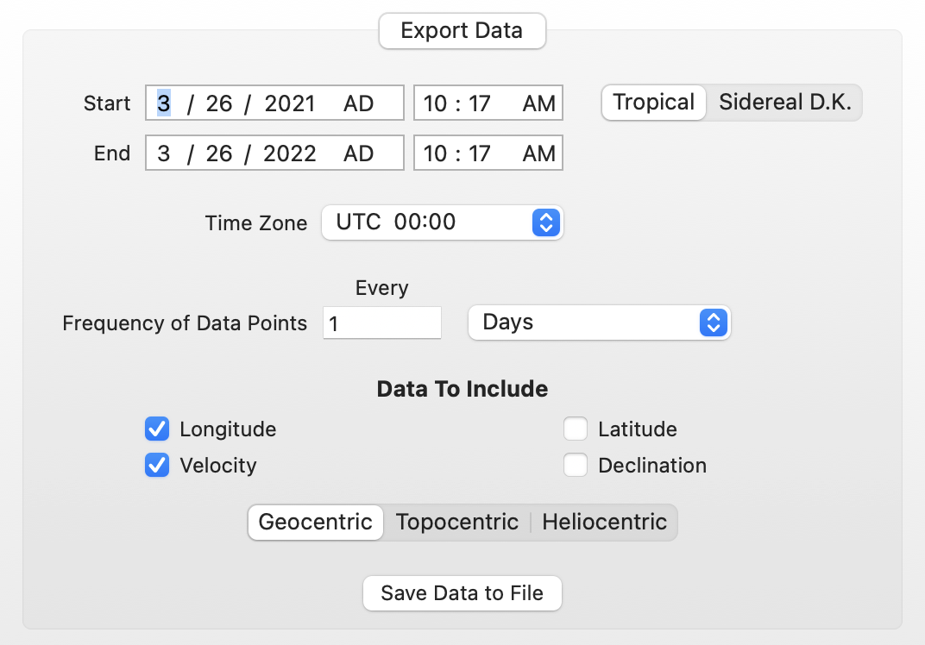Click the Start date year field
Image resolution: width=925 pixels, height=645 pixels.
pos(280,103)
